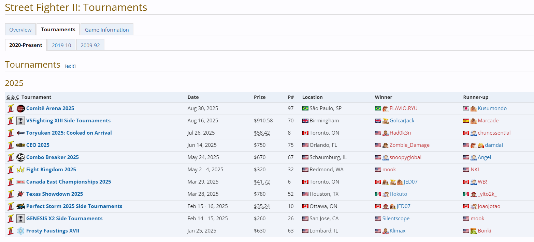Open the CEO 2025 tournament link
Image resolution: width=534 pixels, height=242 pixels.
point(38,145)
